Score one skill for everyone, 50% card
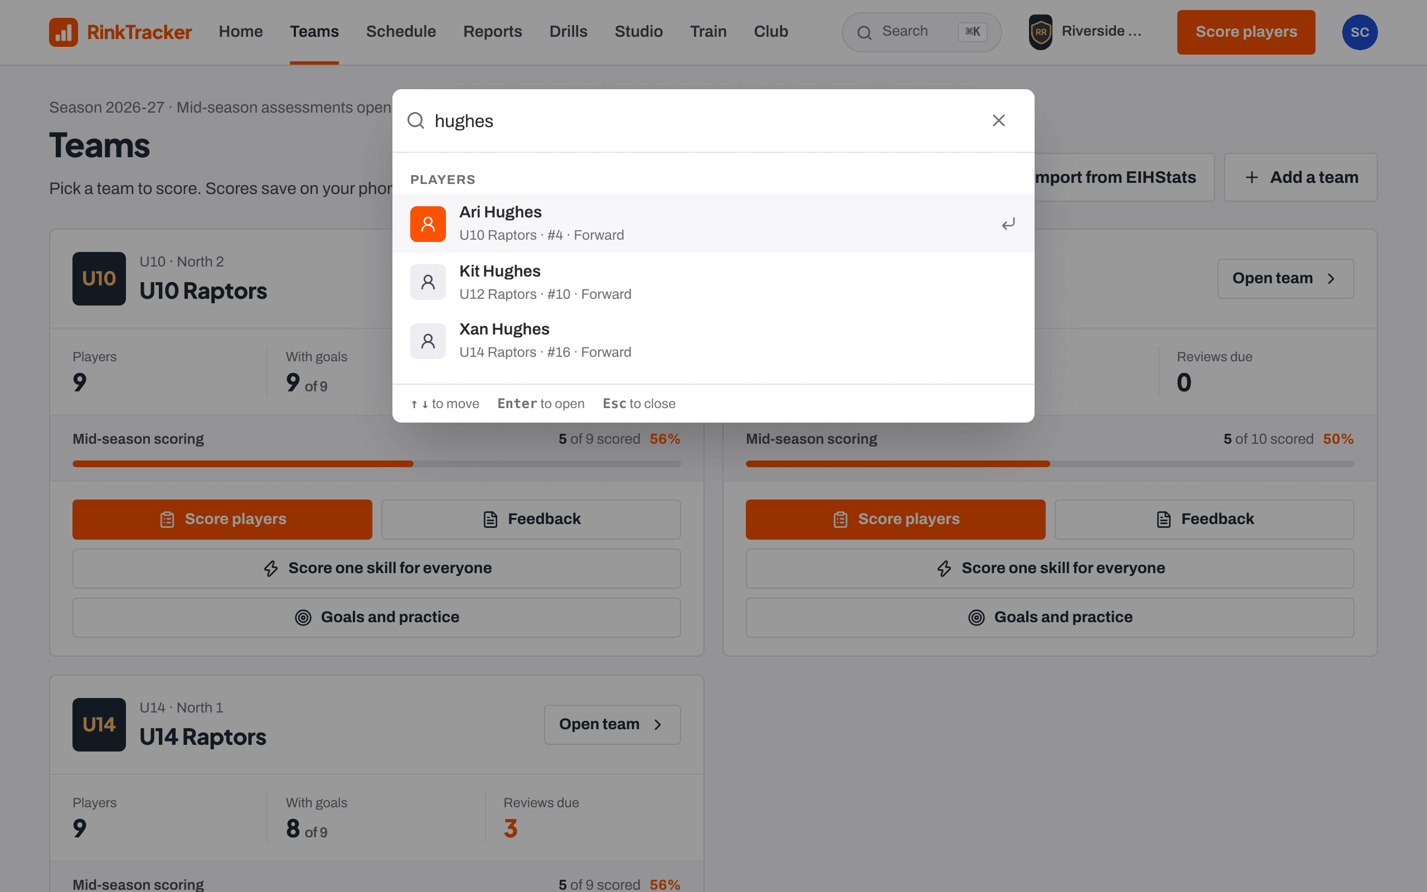This screenshot has height=892, width=1427. coord(1050,569)
